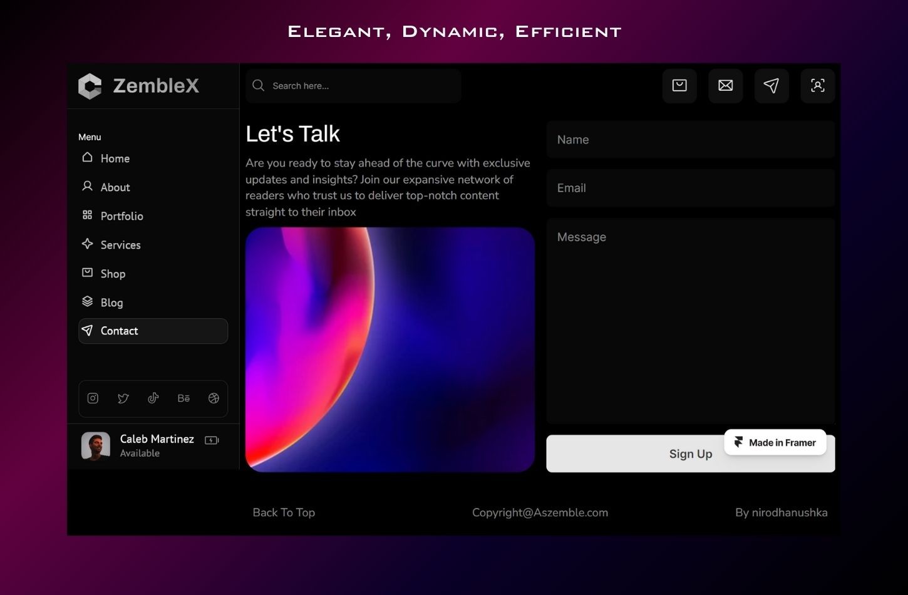Visit Behance via its social icon

point(183,398)
